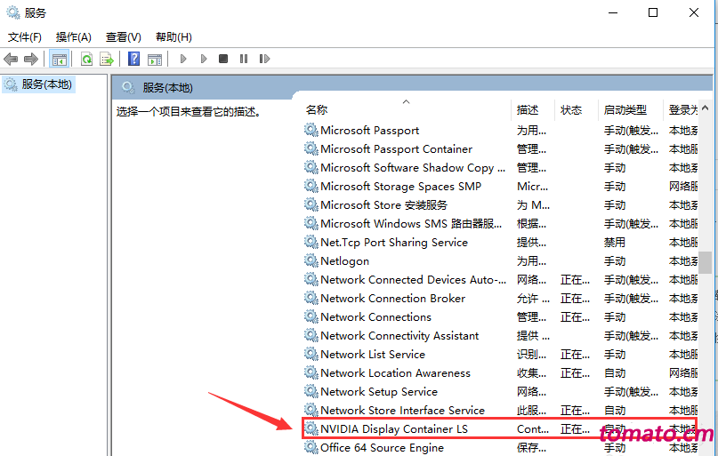Select Office 64 Source Engine service

(500, 447)
